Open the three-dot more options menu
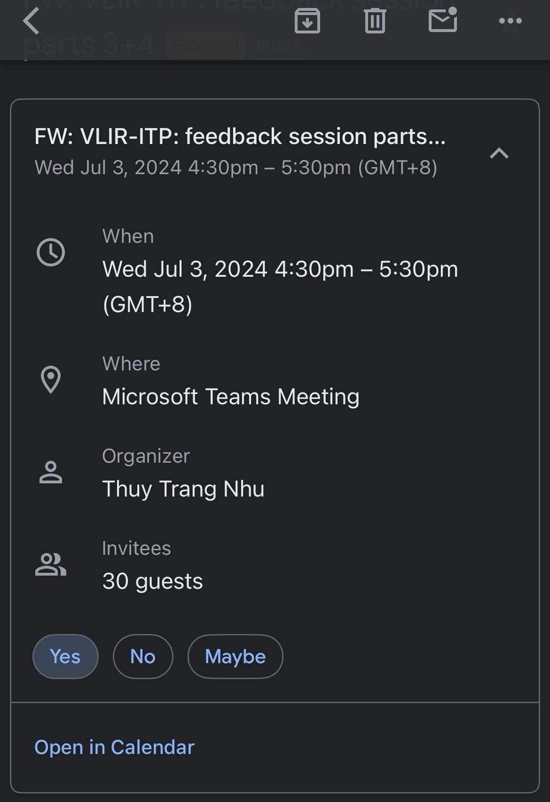Image resolution: width=550 pixels, height=802 pixels. (510, 21)
